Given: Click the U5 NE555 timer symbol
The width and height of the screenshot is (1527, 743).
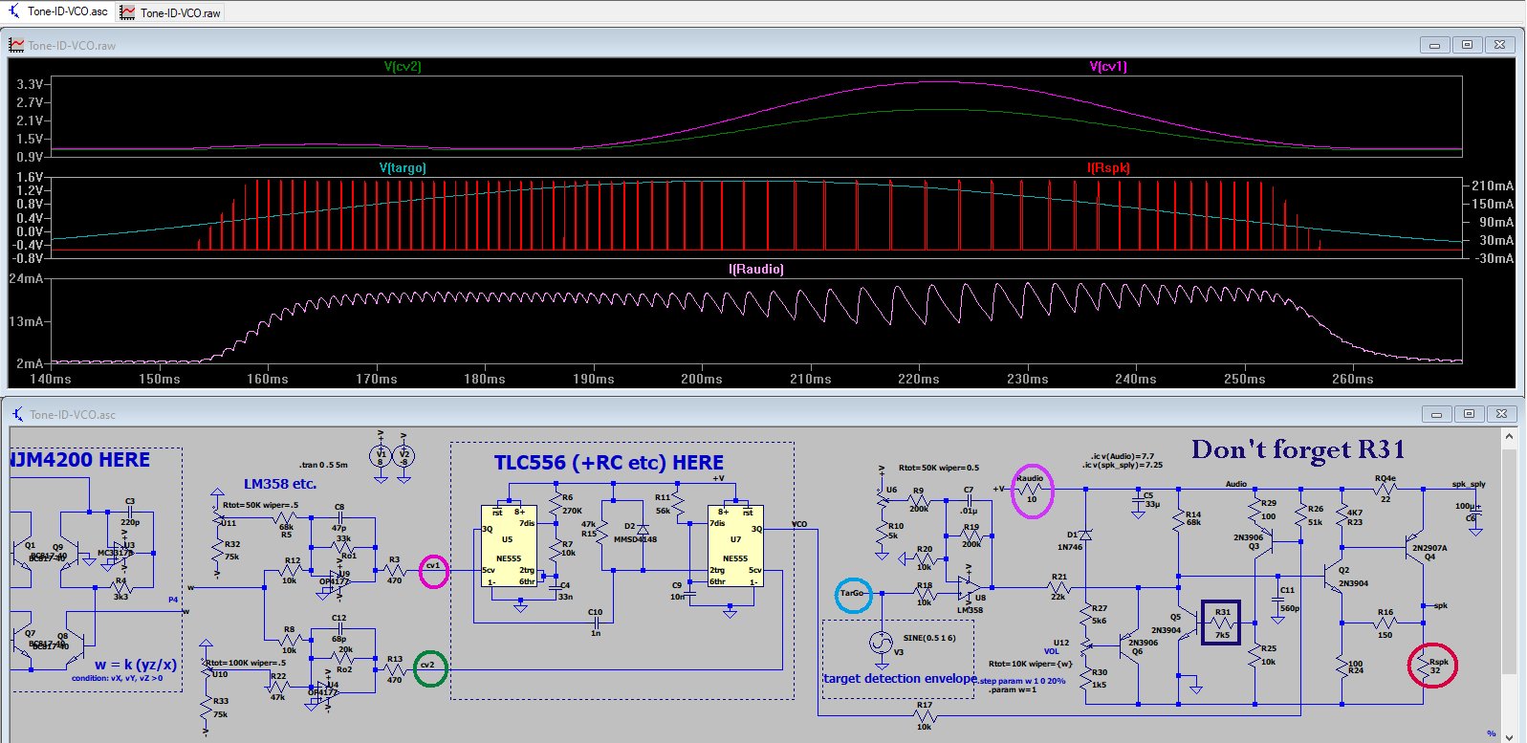Looking at the screenshot, I should click(508, 549).
